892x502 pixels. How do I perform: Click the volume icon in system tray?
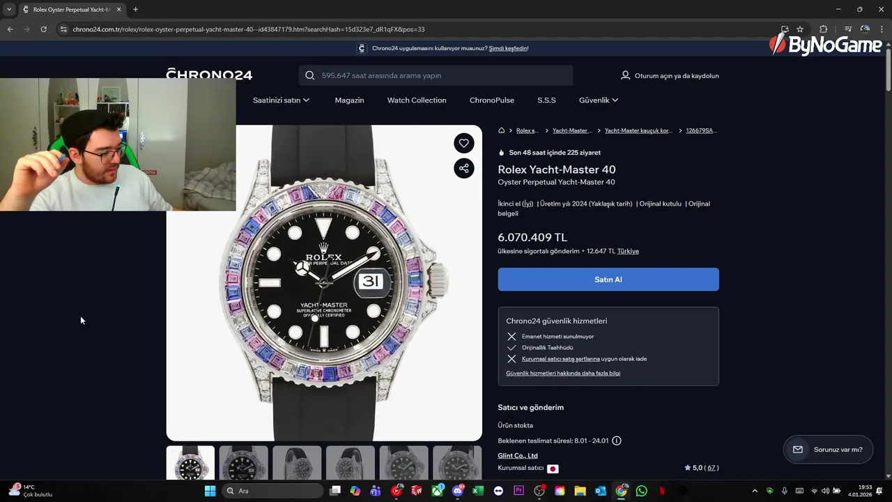826,491
